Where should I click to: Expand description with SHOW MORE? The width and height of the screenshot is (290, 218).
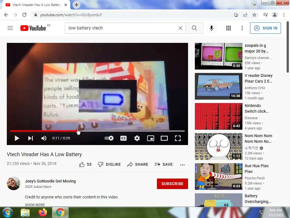coord(35,205)
